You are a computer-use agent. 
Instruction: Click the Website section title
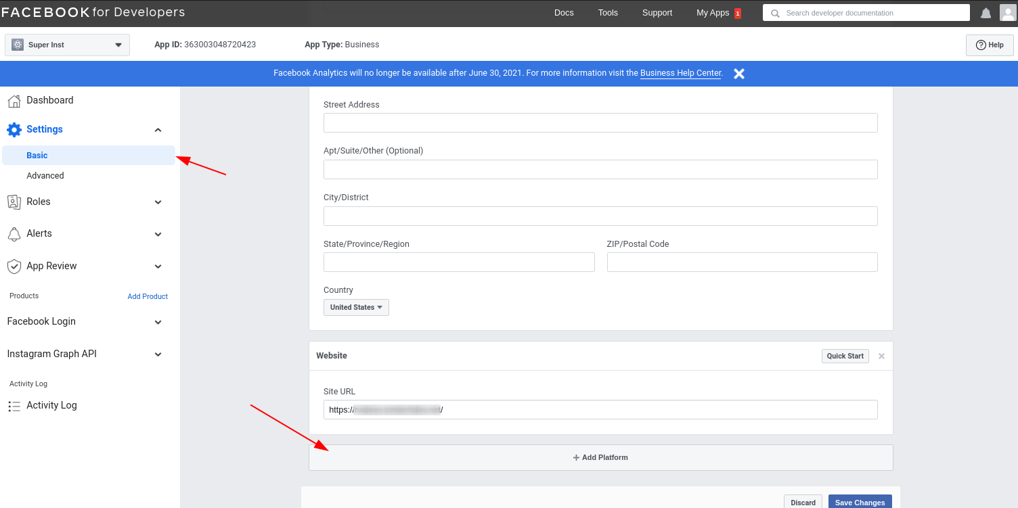click(332, 356)
